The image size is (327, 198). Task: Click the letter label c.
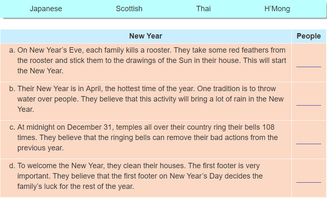pos(12,127)
